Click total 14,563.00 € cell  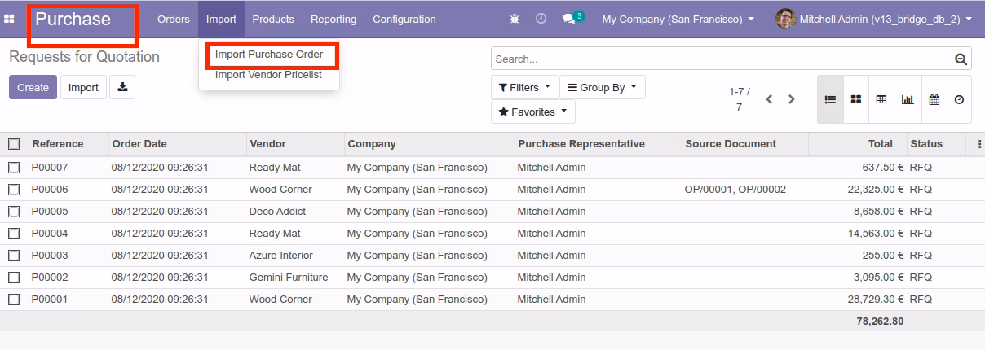876,234
